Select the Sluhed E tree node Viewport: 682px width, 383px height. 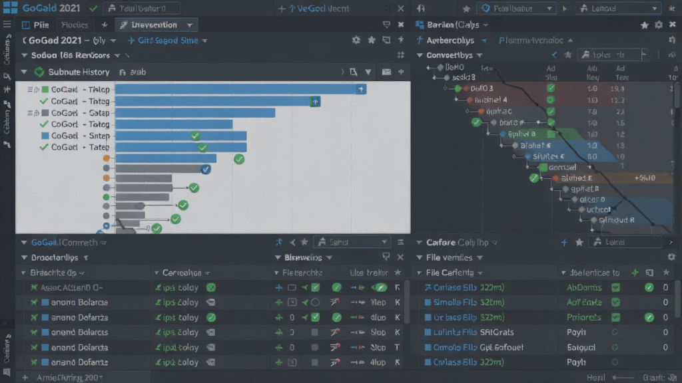(x=576, y=178)
